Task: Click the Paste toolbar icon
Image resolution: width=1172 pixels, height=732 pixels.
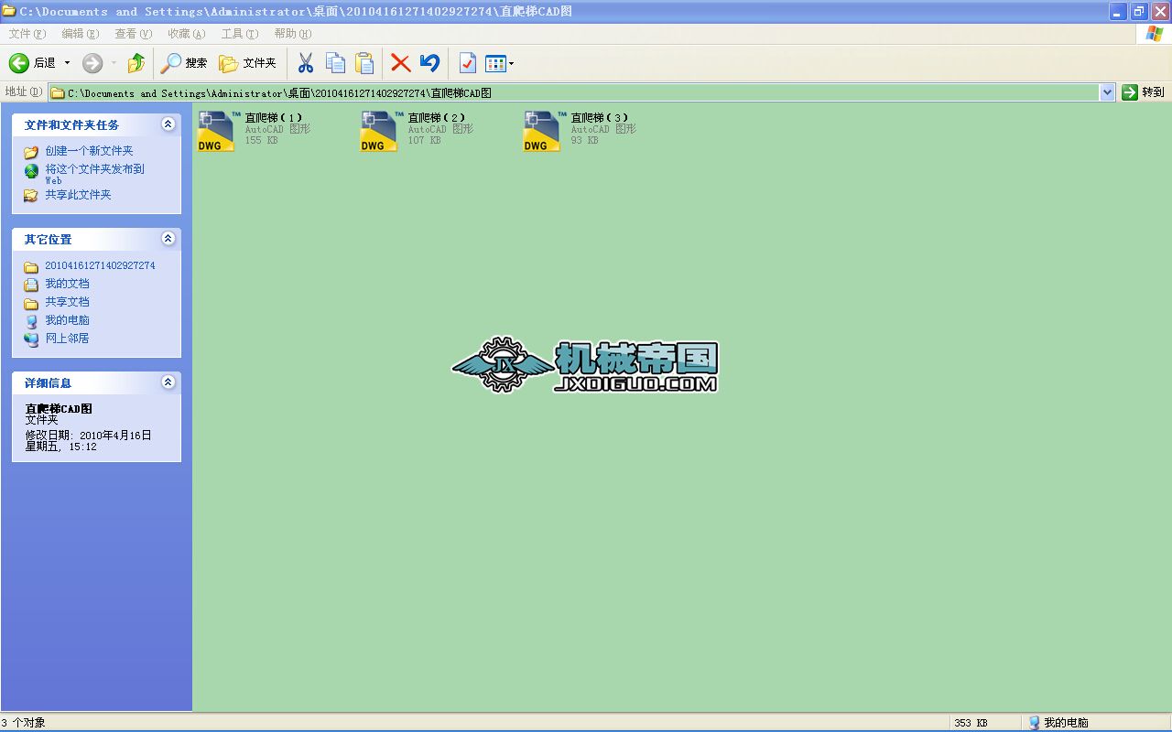Action: 364,62
